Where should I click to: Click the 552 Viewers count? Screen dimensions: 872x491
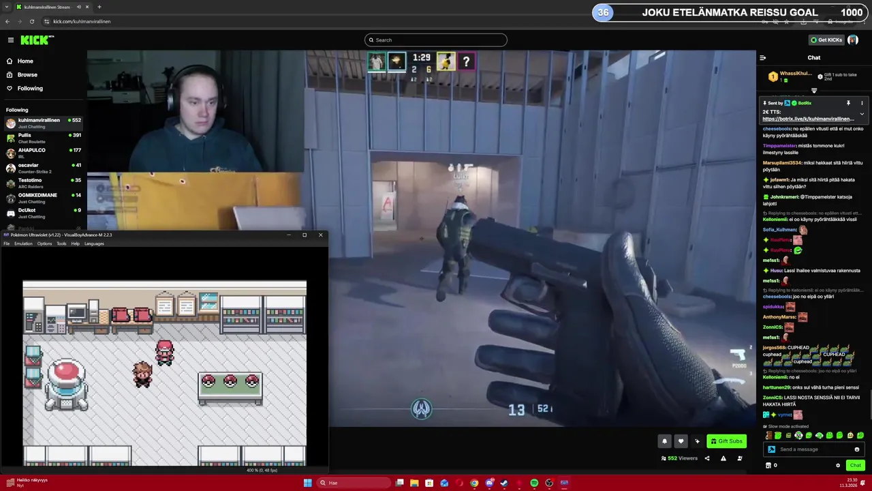(679, 458)
